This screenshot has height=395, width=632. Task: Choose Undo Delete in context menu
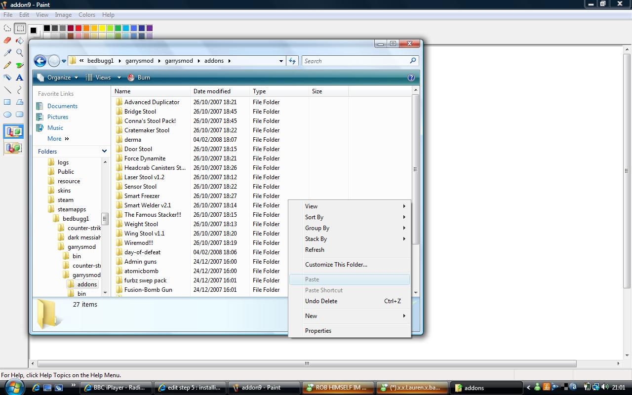coord(350,301)
